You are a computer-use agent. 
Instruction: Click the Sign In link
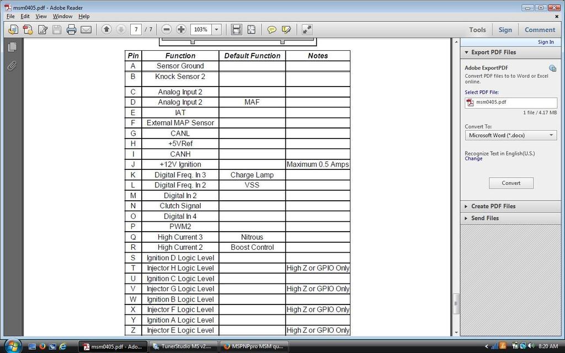pyautogui.click(x=546, y=42)
